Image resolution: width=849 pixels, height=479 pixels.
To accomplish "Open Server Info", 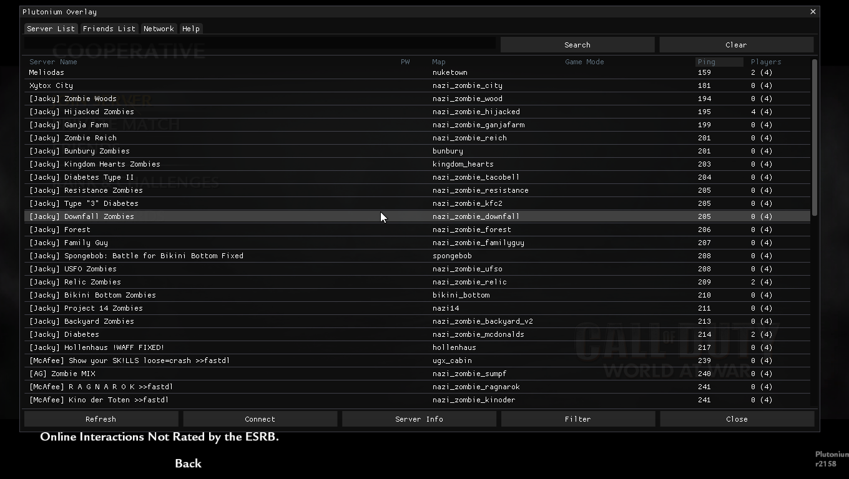I will click(419, 419).
